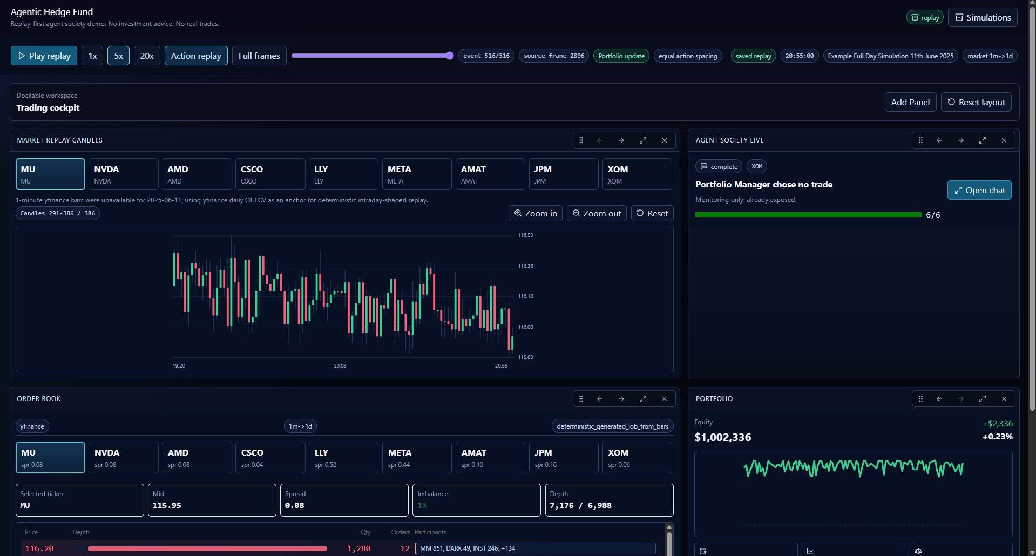Select META tab in candles panel
Image resolution: width=1036 pixels, height=556 pixels.
[417, 174]
